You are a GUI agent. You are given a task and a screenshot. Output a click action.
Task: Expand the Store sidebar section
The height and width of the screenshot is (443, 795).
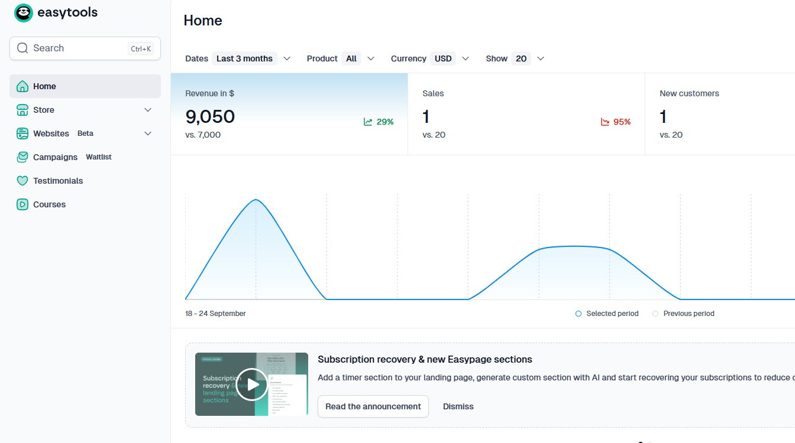coord(148,110)
